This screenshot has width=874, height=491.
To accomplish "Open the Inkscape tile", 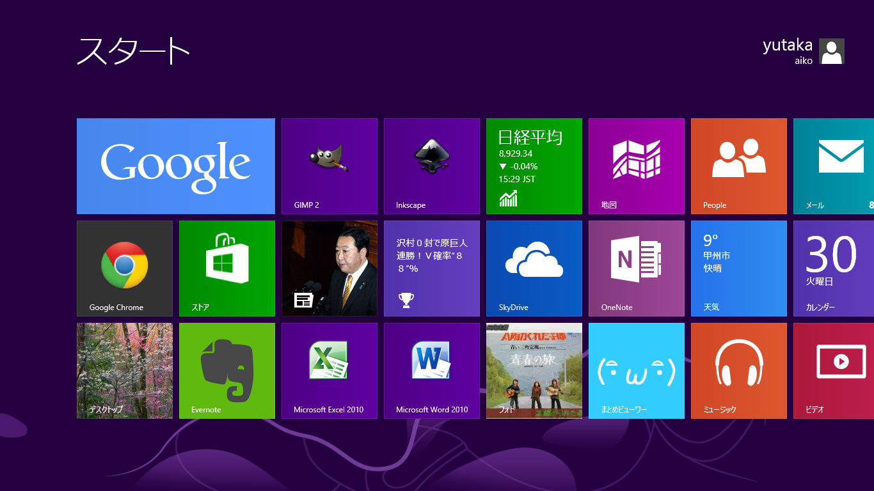I will (x=431, y=166).
